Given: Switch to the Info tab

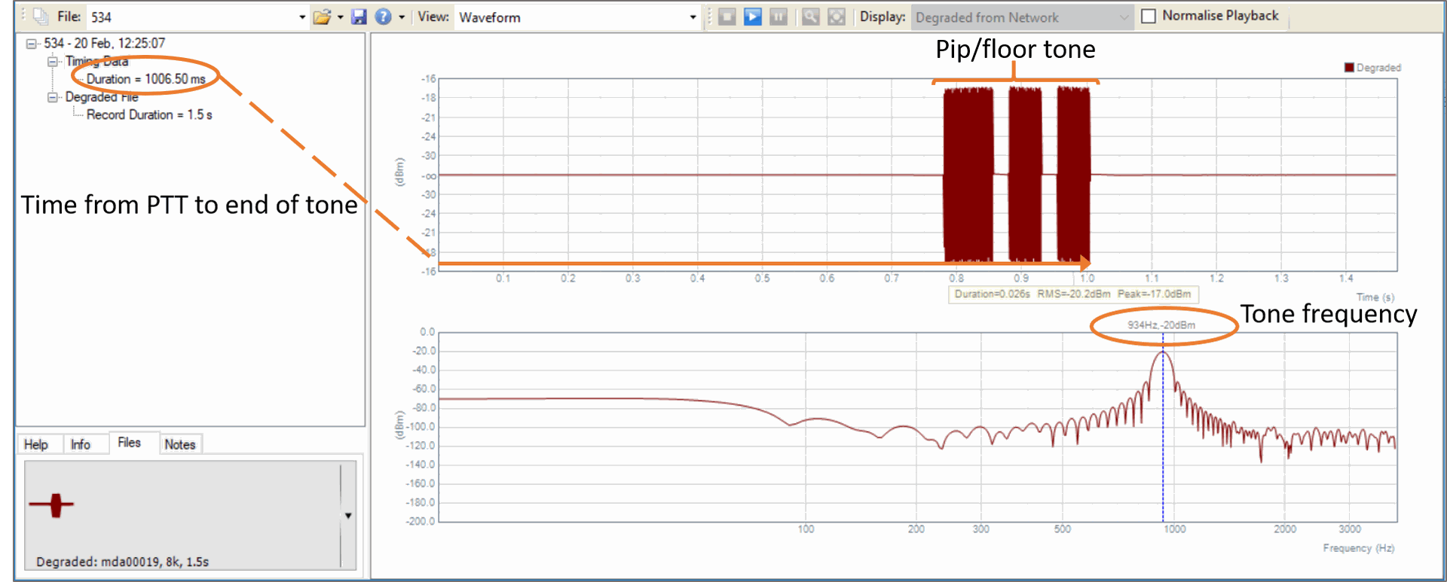Looking at the screenshot, I should point(80,444).
